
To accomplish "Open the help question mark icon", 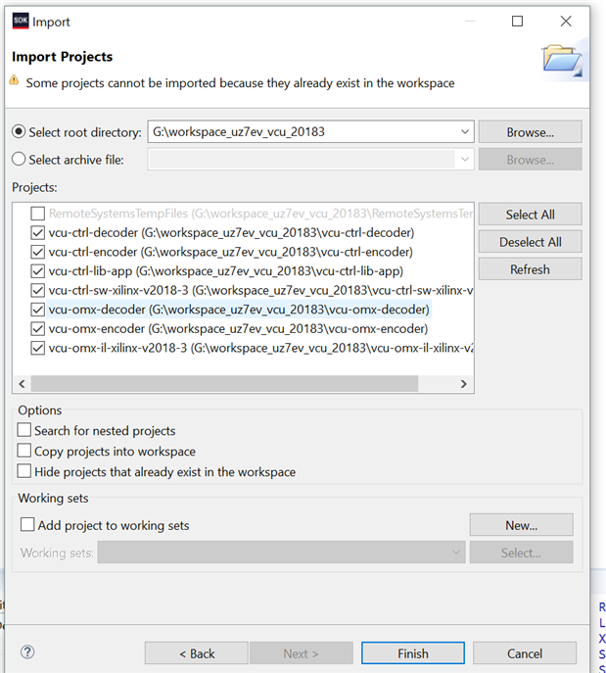I will tap(27, 652).
